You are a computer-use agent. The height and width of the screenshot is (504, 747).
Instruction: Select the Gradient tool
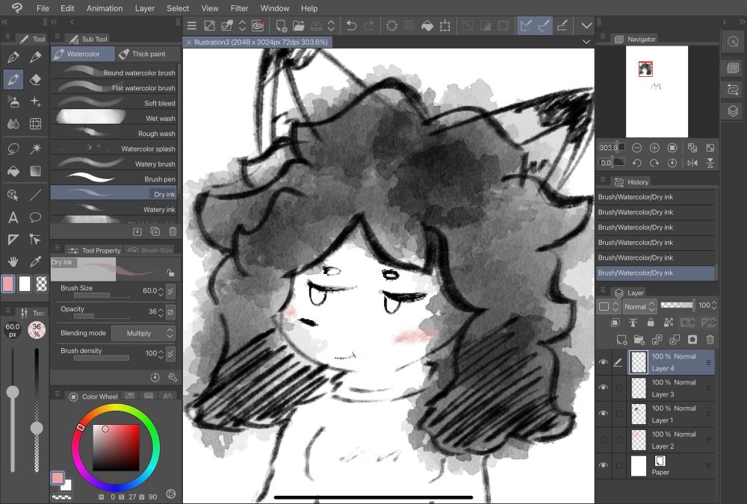pyautogui.click(x=35, y=170)
